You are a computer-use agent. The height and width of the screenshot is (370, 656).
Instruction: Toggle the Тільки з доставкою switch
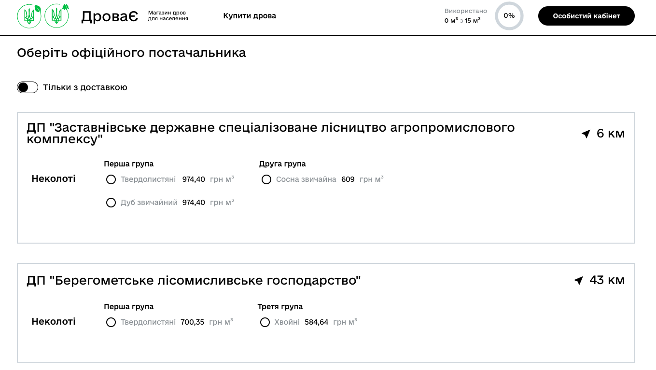(x=28, y=87)
